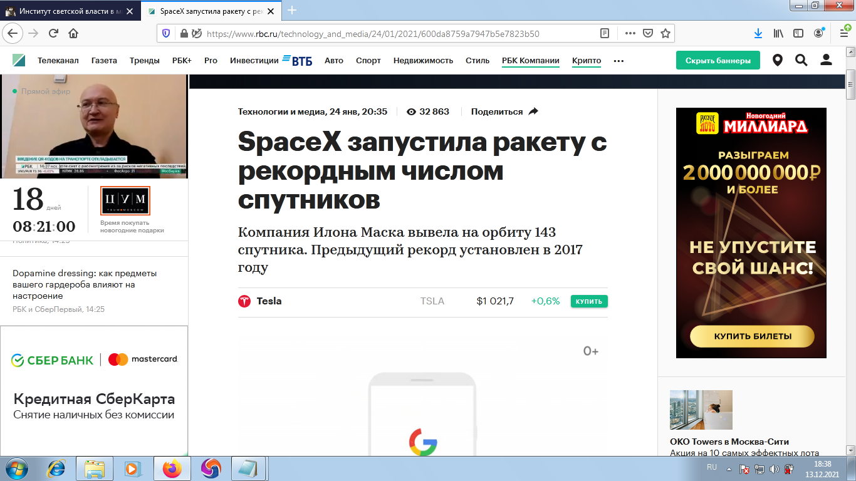Click the share arrow next to Поделиться
The image size is (856, 481).
[533, 111]
